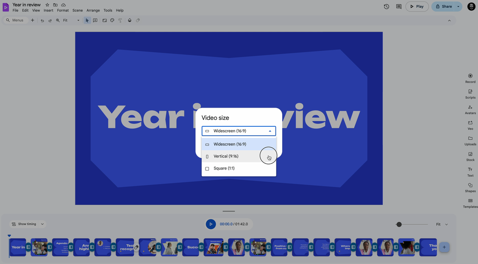The image size is (478, 264).
Task: Click the Share button
Action: point(443,6)
